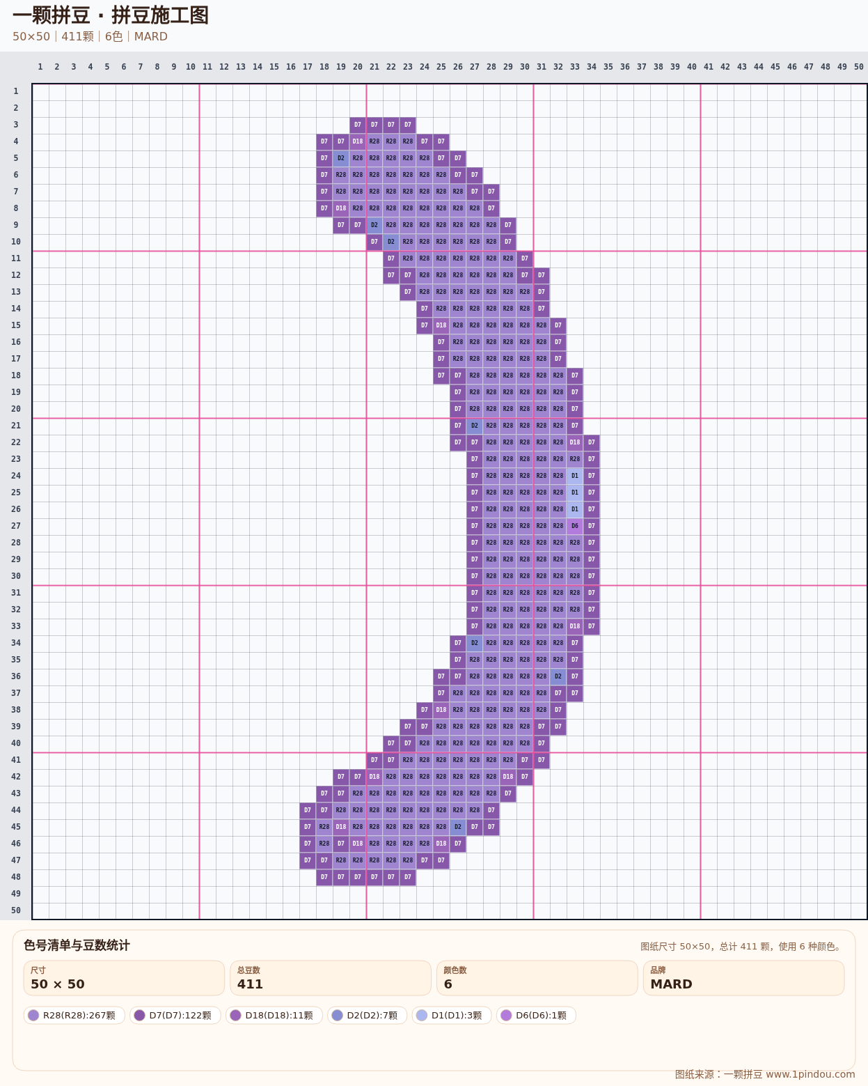Click the heading '色号清单与豆数统计'

[77, 945]
